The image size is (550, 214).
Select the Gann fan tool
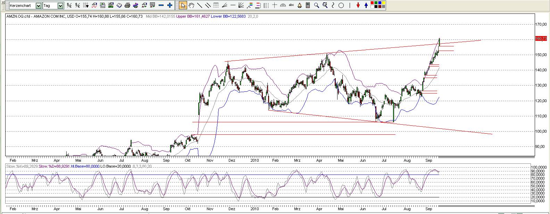pyautogui.click(x=241, y=5)
